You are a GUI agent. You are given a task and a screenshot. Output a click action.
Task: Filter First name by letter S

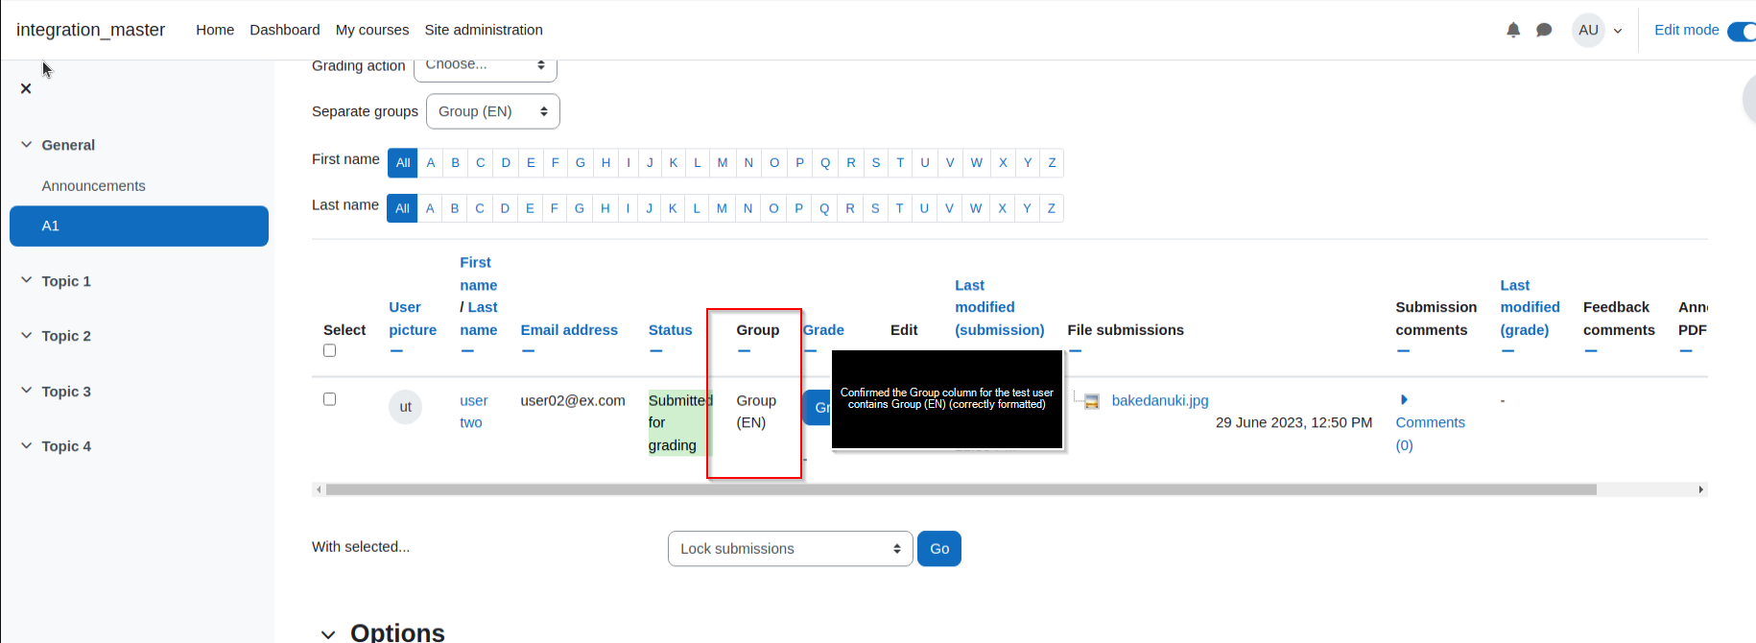click(876, 163)
